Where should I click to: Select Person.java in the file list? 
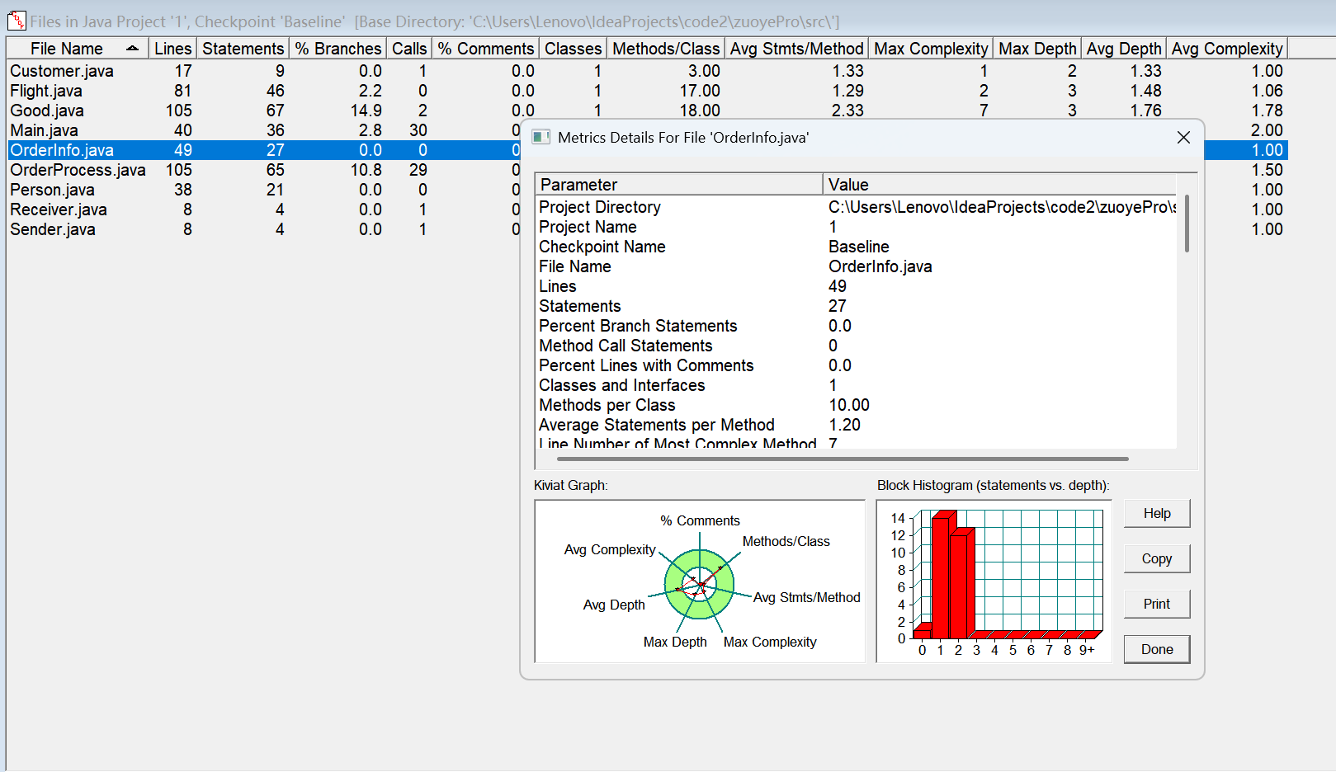[x=52, y=190]
